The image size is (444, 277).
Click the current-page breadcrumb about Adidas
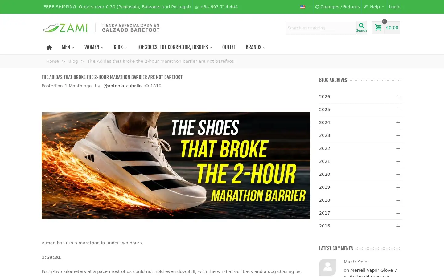(x=160, y=61)
